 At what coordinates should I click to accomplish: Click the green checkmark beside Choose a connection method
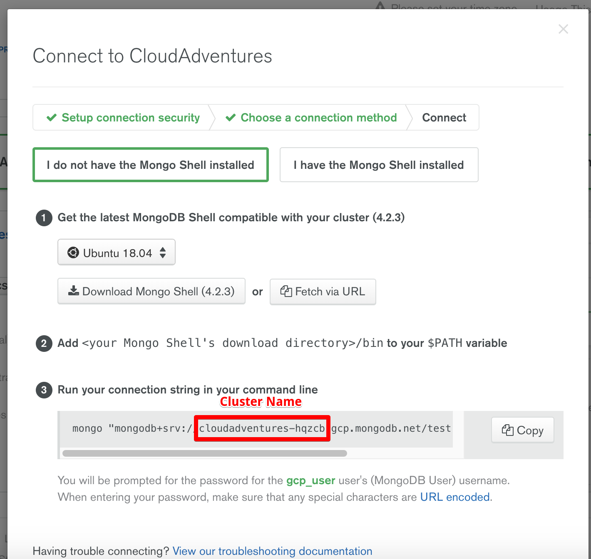pos(231,118)
